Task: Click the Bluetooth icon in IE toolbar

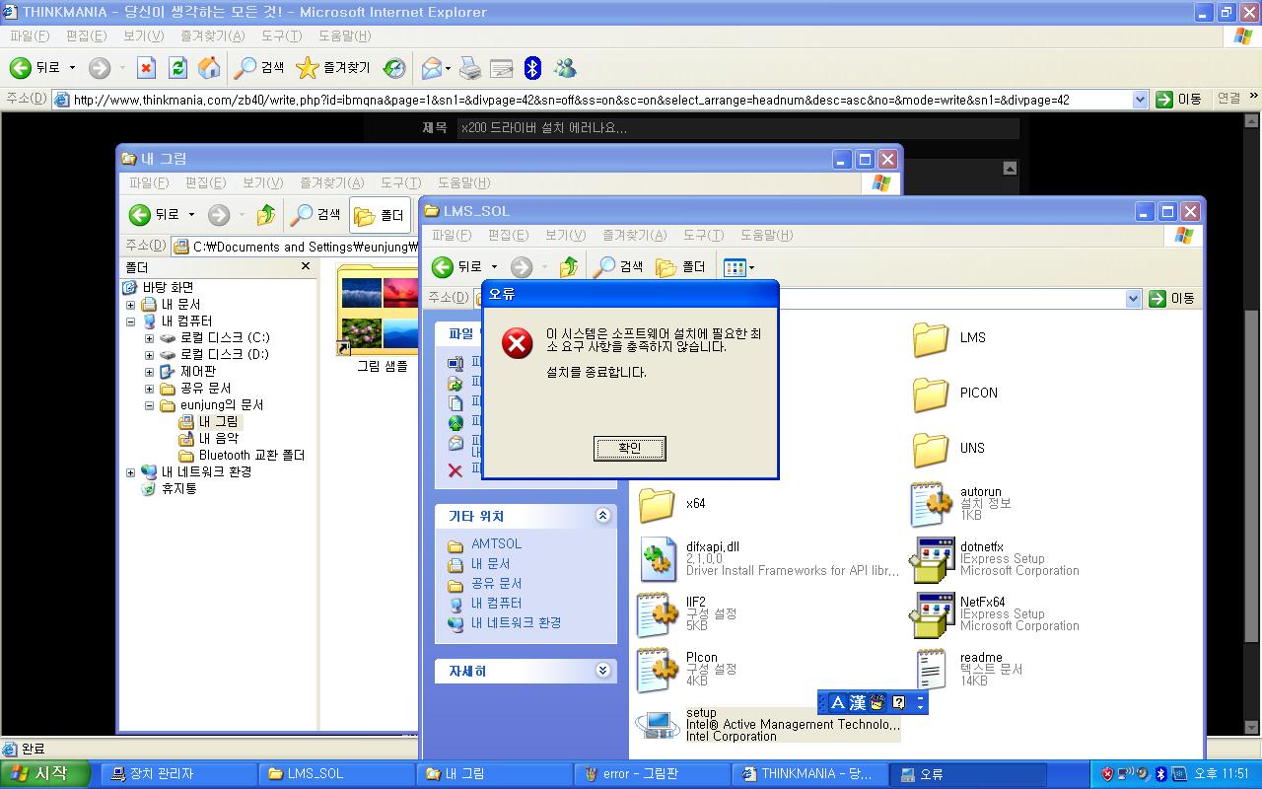Action: tap(532, 68)
